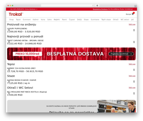Open Otirači menu item

click(116, 19)
